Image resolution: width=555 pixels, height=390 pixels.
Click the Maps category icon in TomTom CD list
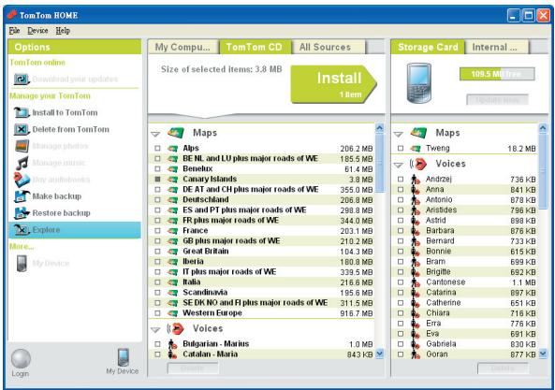point(176,133)
